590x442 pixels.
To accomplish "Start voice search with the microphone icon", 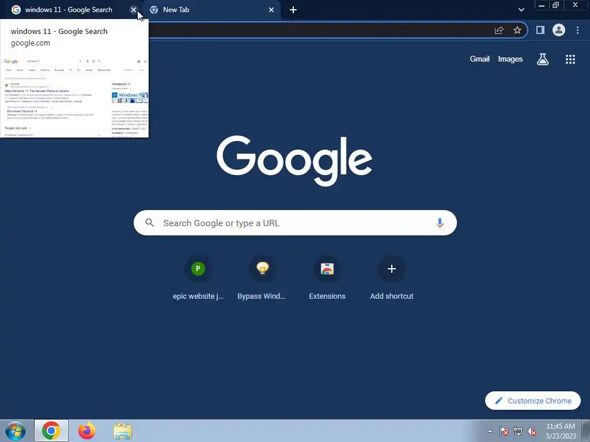I will [x=440, y=223].
